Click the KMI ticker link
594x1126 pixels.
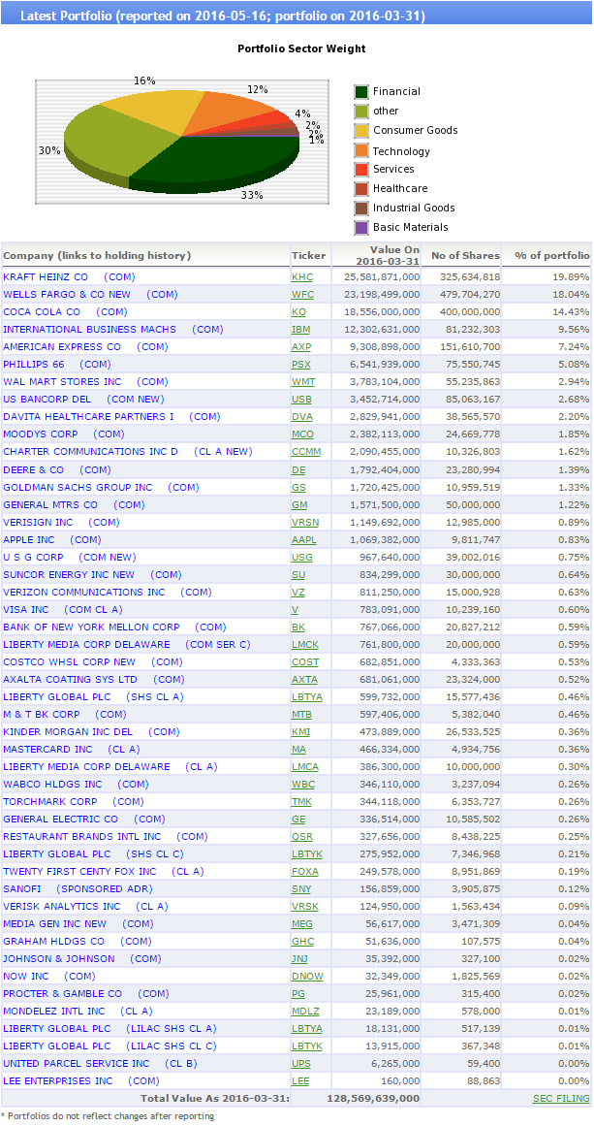pos(300,734)
